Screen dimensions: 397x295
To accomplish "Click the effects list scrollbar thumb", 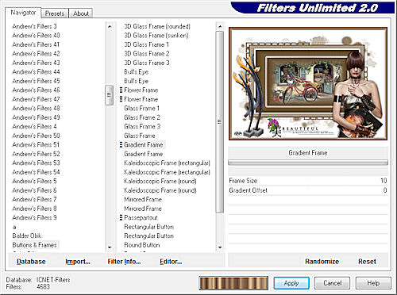I will [220, 121].
